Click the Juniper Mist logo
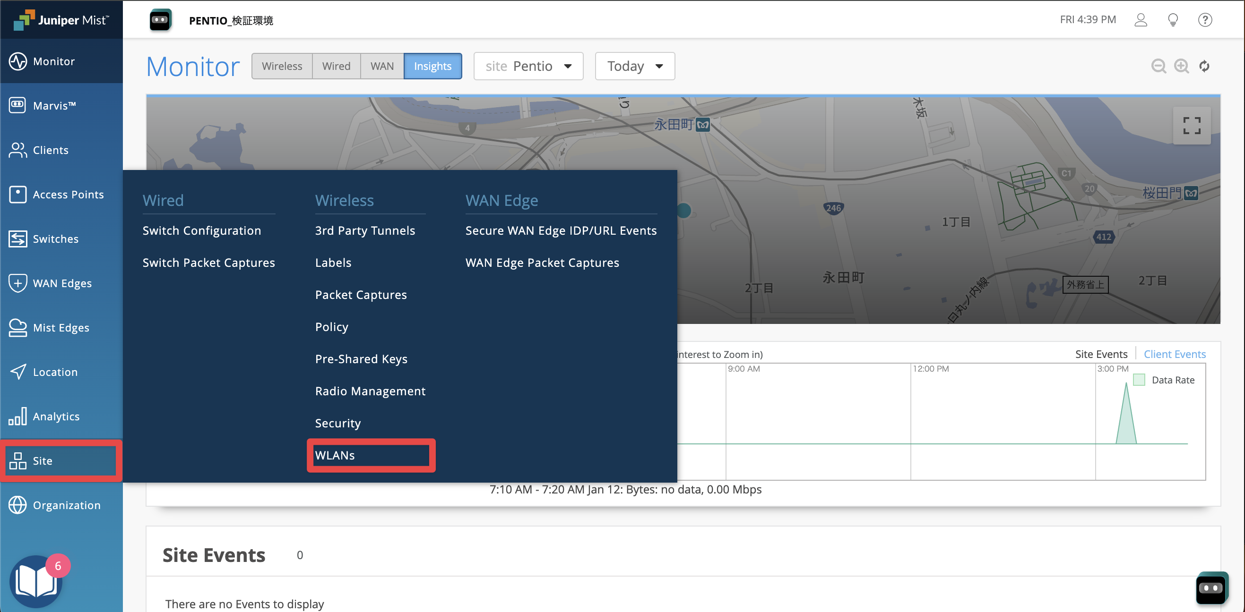This screenshot has height=612, width=1245. (x=61, y=20)
